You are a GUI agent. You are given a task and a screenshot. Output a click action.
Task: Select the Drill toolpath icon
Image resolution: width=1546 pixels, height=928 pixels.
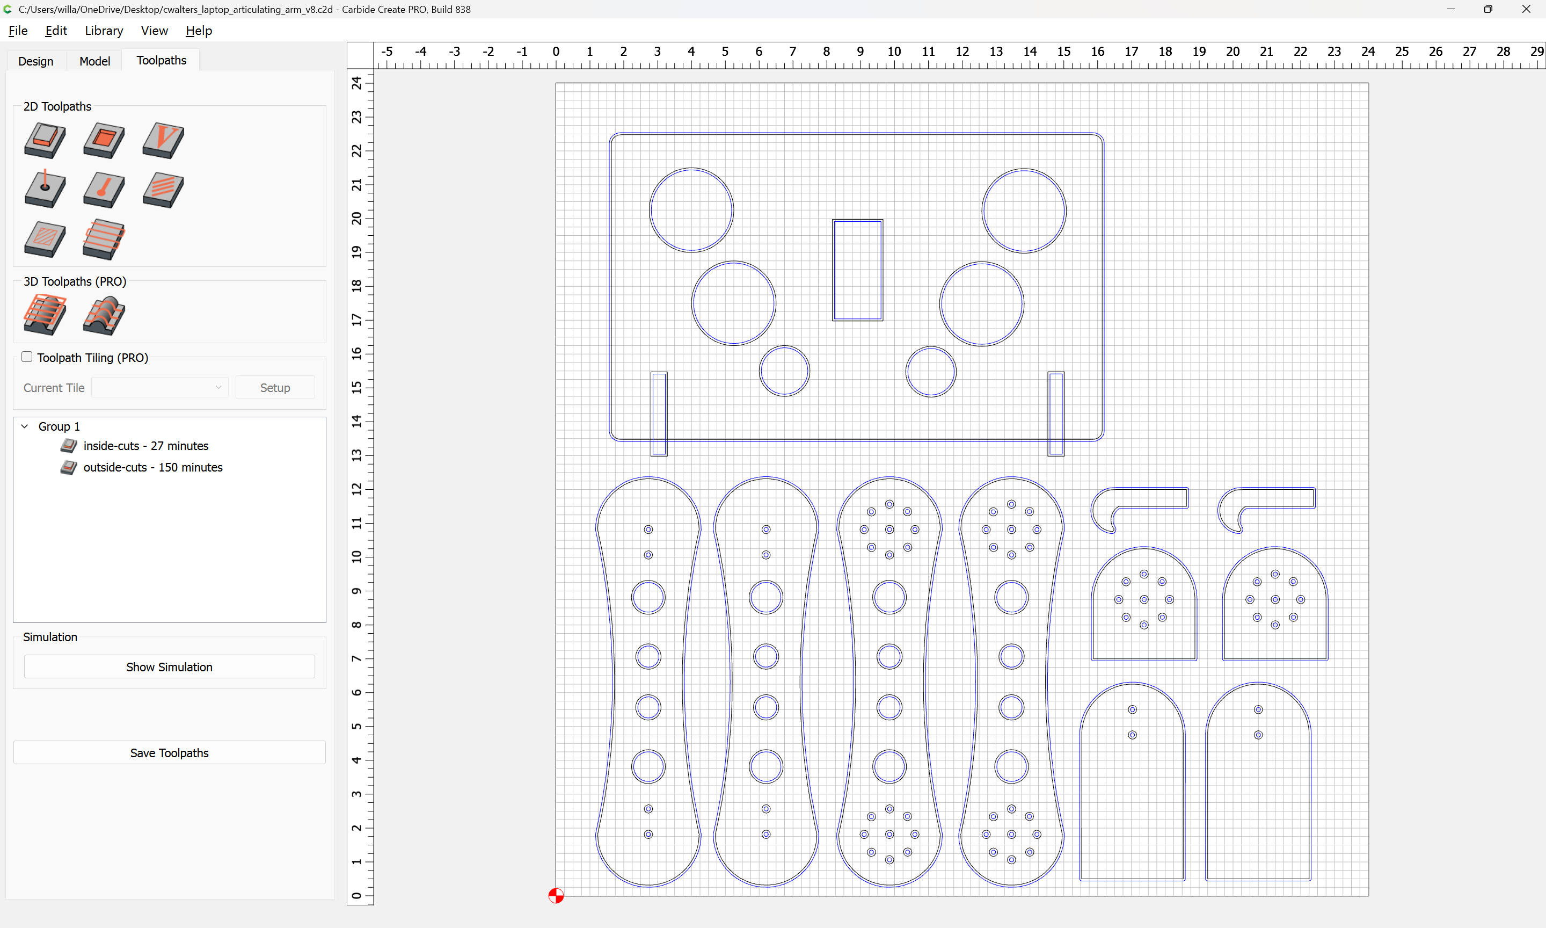point(45,190)
